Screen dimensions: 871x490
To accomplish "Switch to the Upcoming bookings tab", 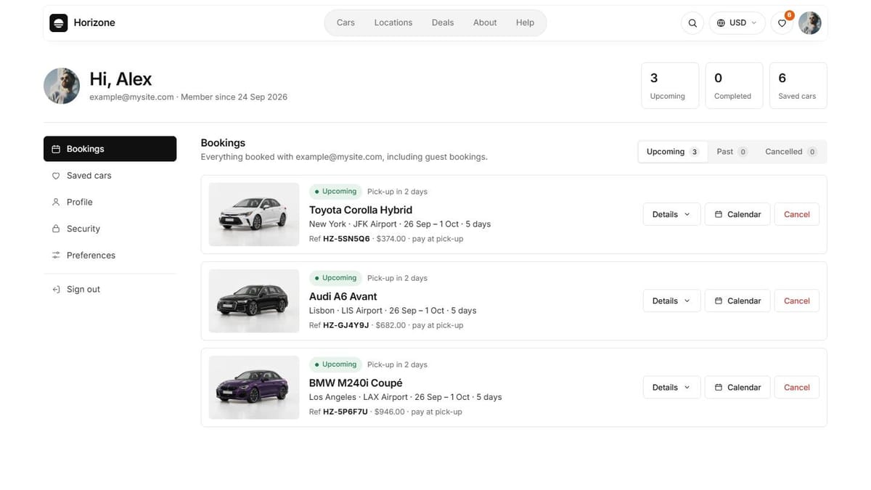I will [x=673, y=152].
